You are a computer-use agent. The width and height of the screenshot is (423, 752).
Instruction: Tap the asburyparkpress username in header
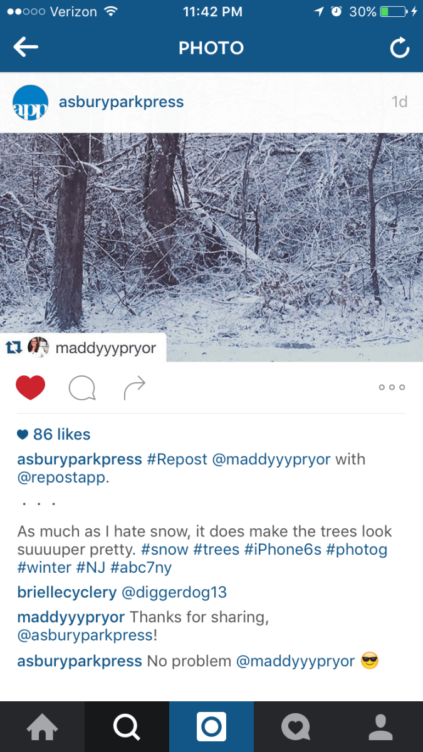122,102
